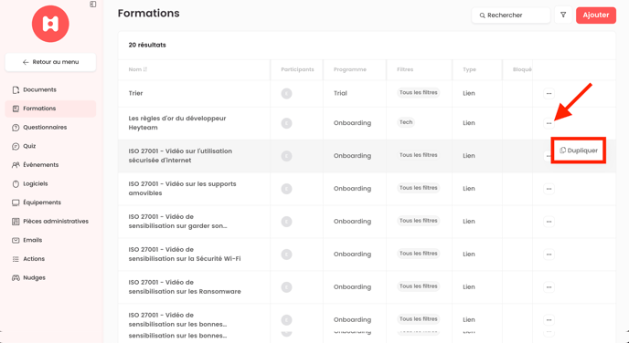Click Trial programme cell
This screenshot has width=629, height=343.
click(x=340, y=93)
